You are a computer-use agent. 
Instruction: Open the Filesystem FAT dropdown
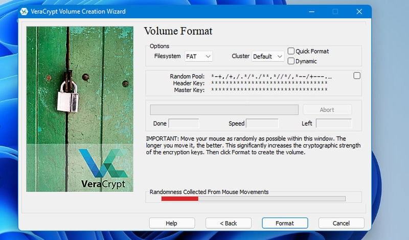click(x=198, y=56)
